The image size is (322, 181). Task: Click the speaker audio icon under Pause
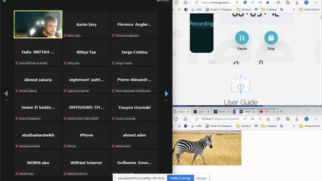[236, 62]
